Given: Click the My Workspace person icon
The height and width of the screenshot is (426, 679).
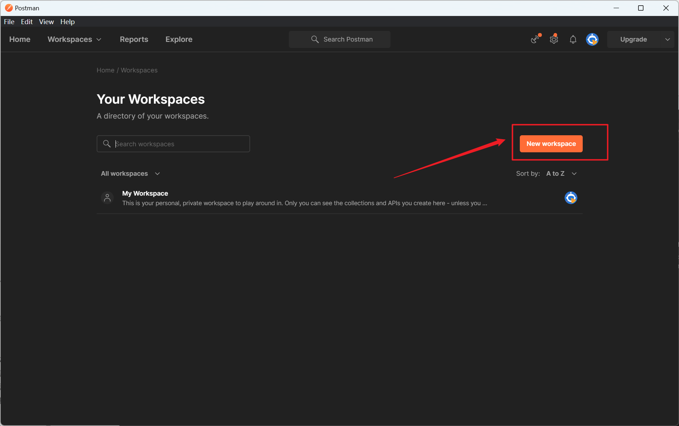Looking at the screenshot, I should point(107,198).
